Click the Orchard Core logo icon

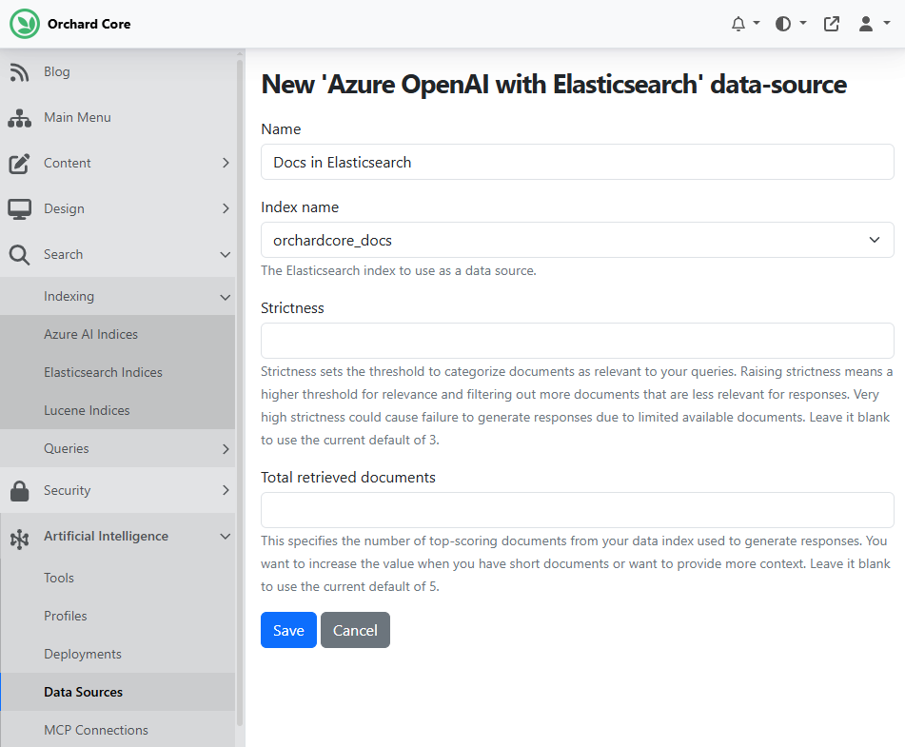click(25, 24)
